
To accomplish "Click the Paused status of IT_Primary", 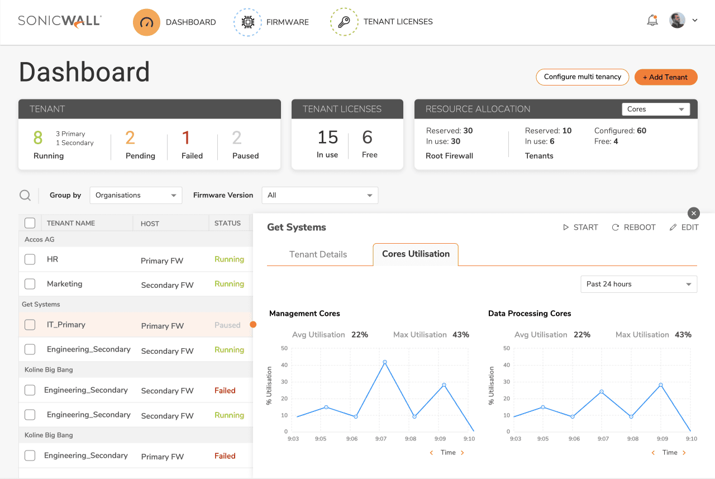I will coord(227,325).
